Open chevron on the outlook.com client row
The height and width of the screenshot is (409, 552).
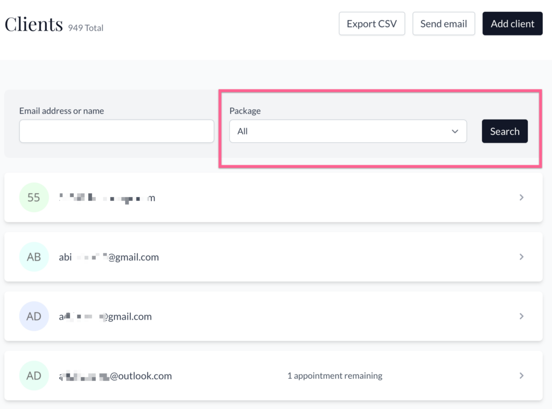pyautogui.click(x=521, y=376)
